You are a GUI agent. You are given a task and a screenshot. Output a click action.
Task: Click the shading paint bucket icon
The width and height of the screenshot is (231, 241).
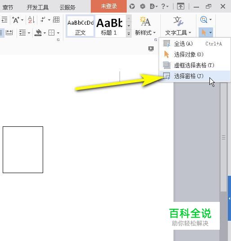coord(38,33)
